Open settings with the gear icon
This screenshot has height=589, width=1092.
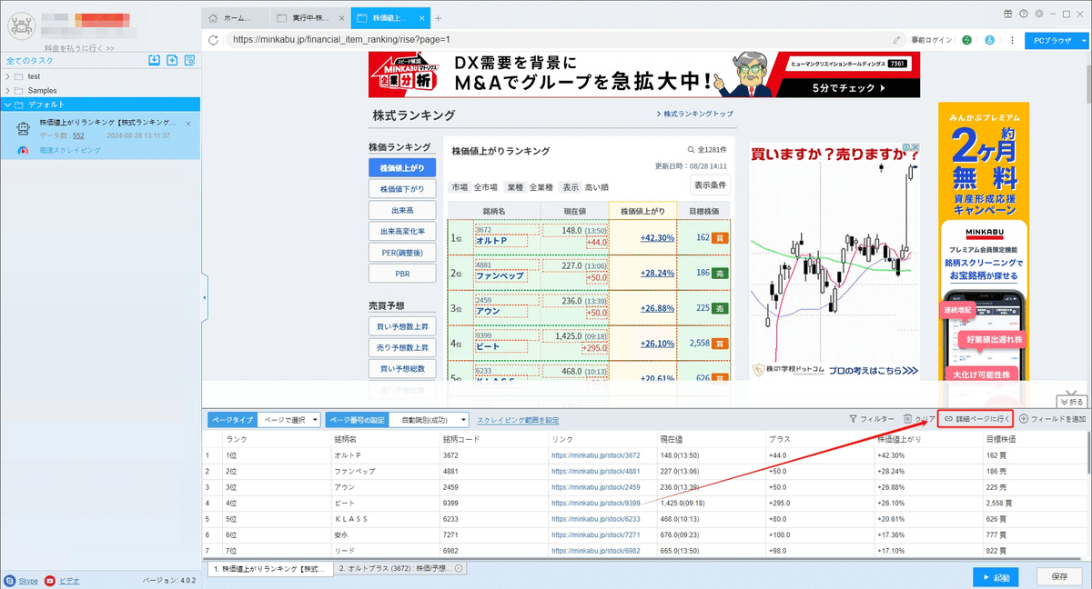[1038, 13]
